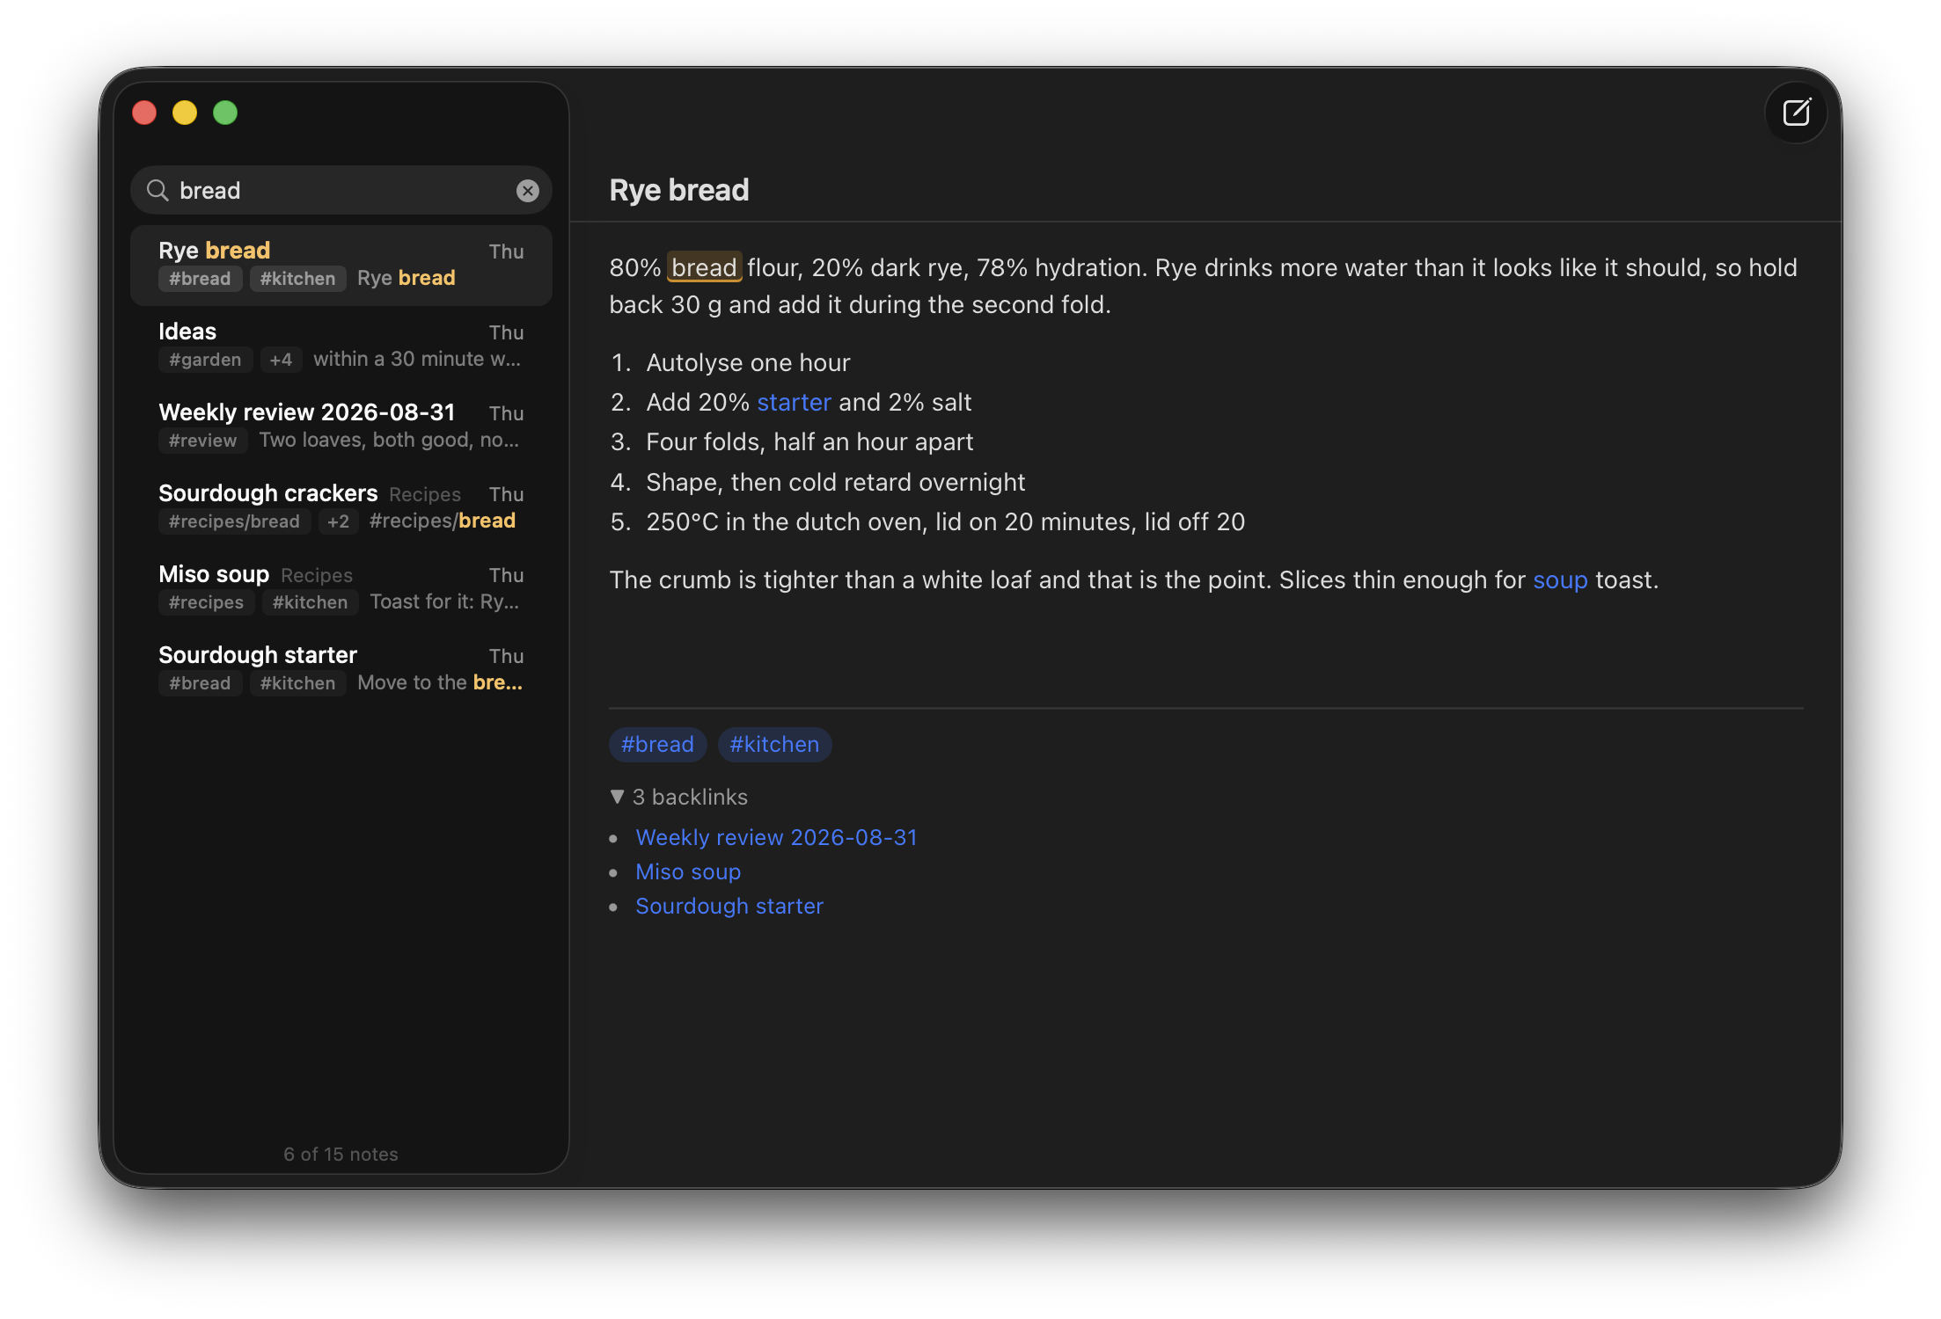This screenshot has height=1319, width=1941.
Task: Click the highlighted word bread in note body
Action: pyautogui.click(x=704, y=267)
